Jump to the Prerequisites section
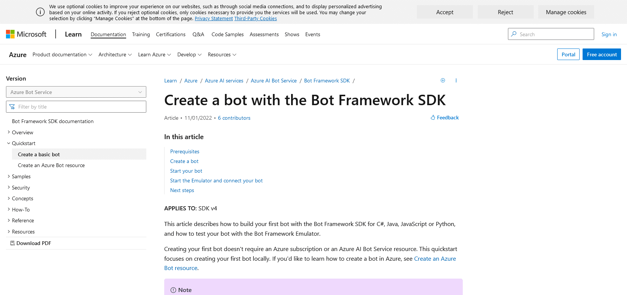The height and width of the screenshot is (295, 627). (185, 151)
